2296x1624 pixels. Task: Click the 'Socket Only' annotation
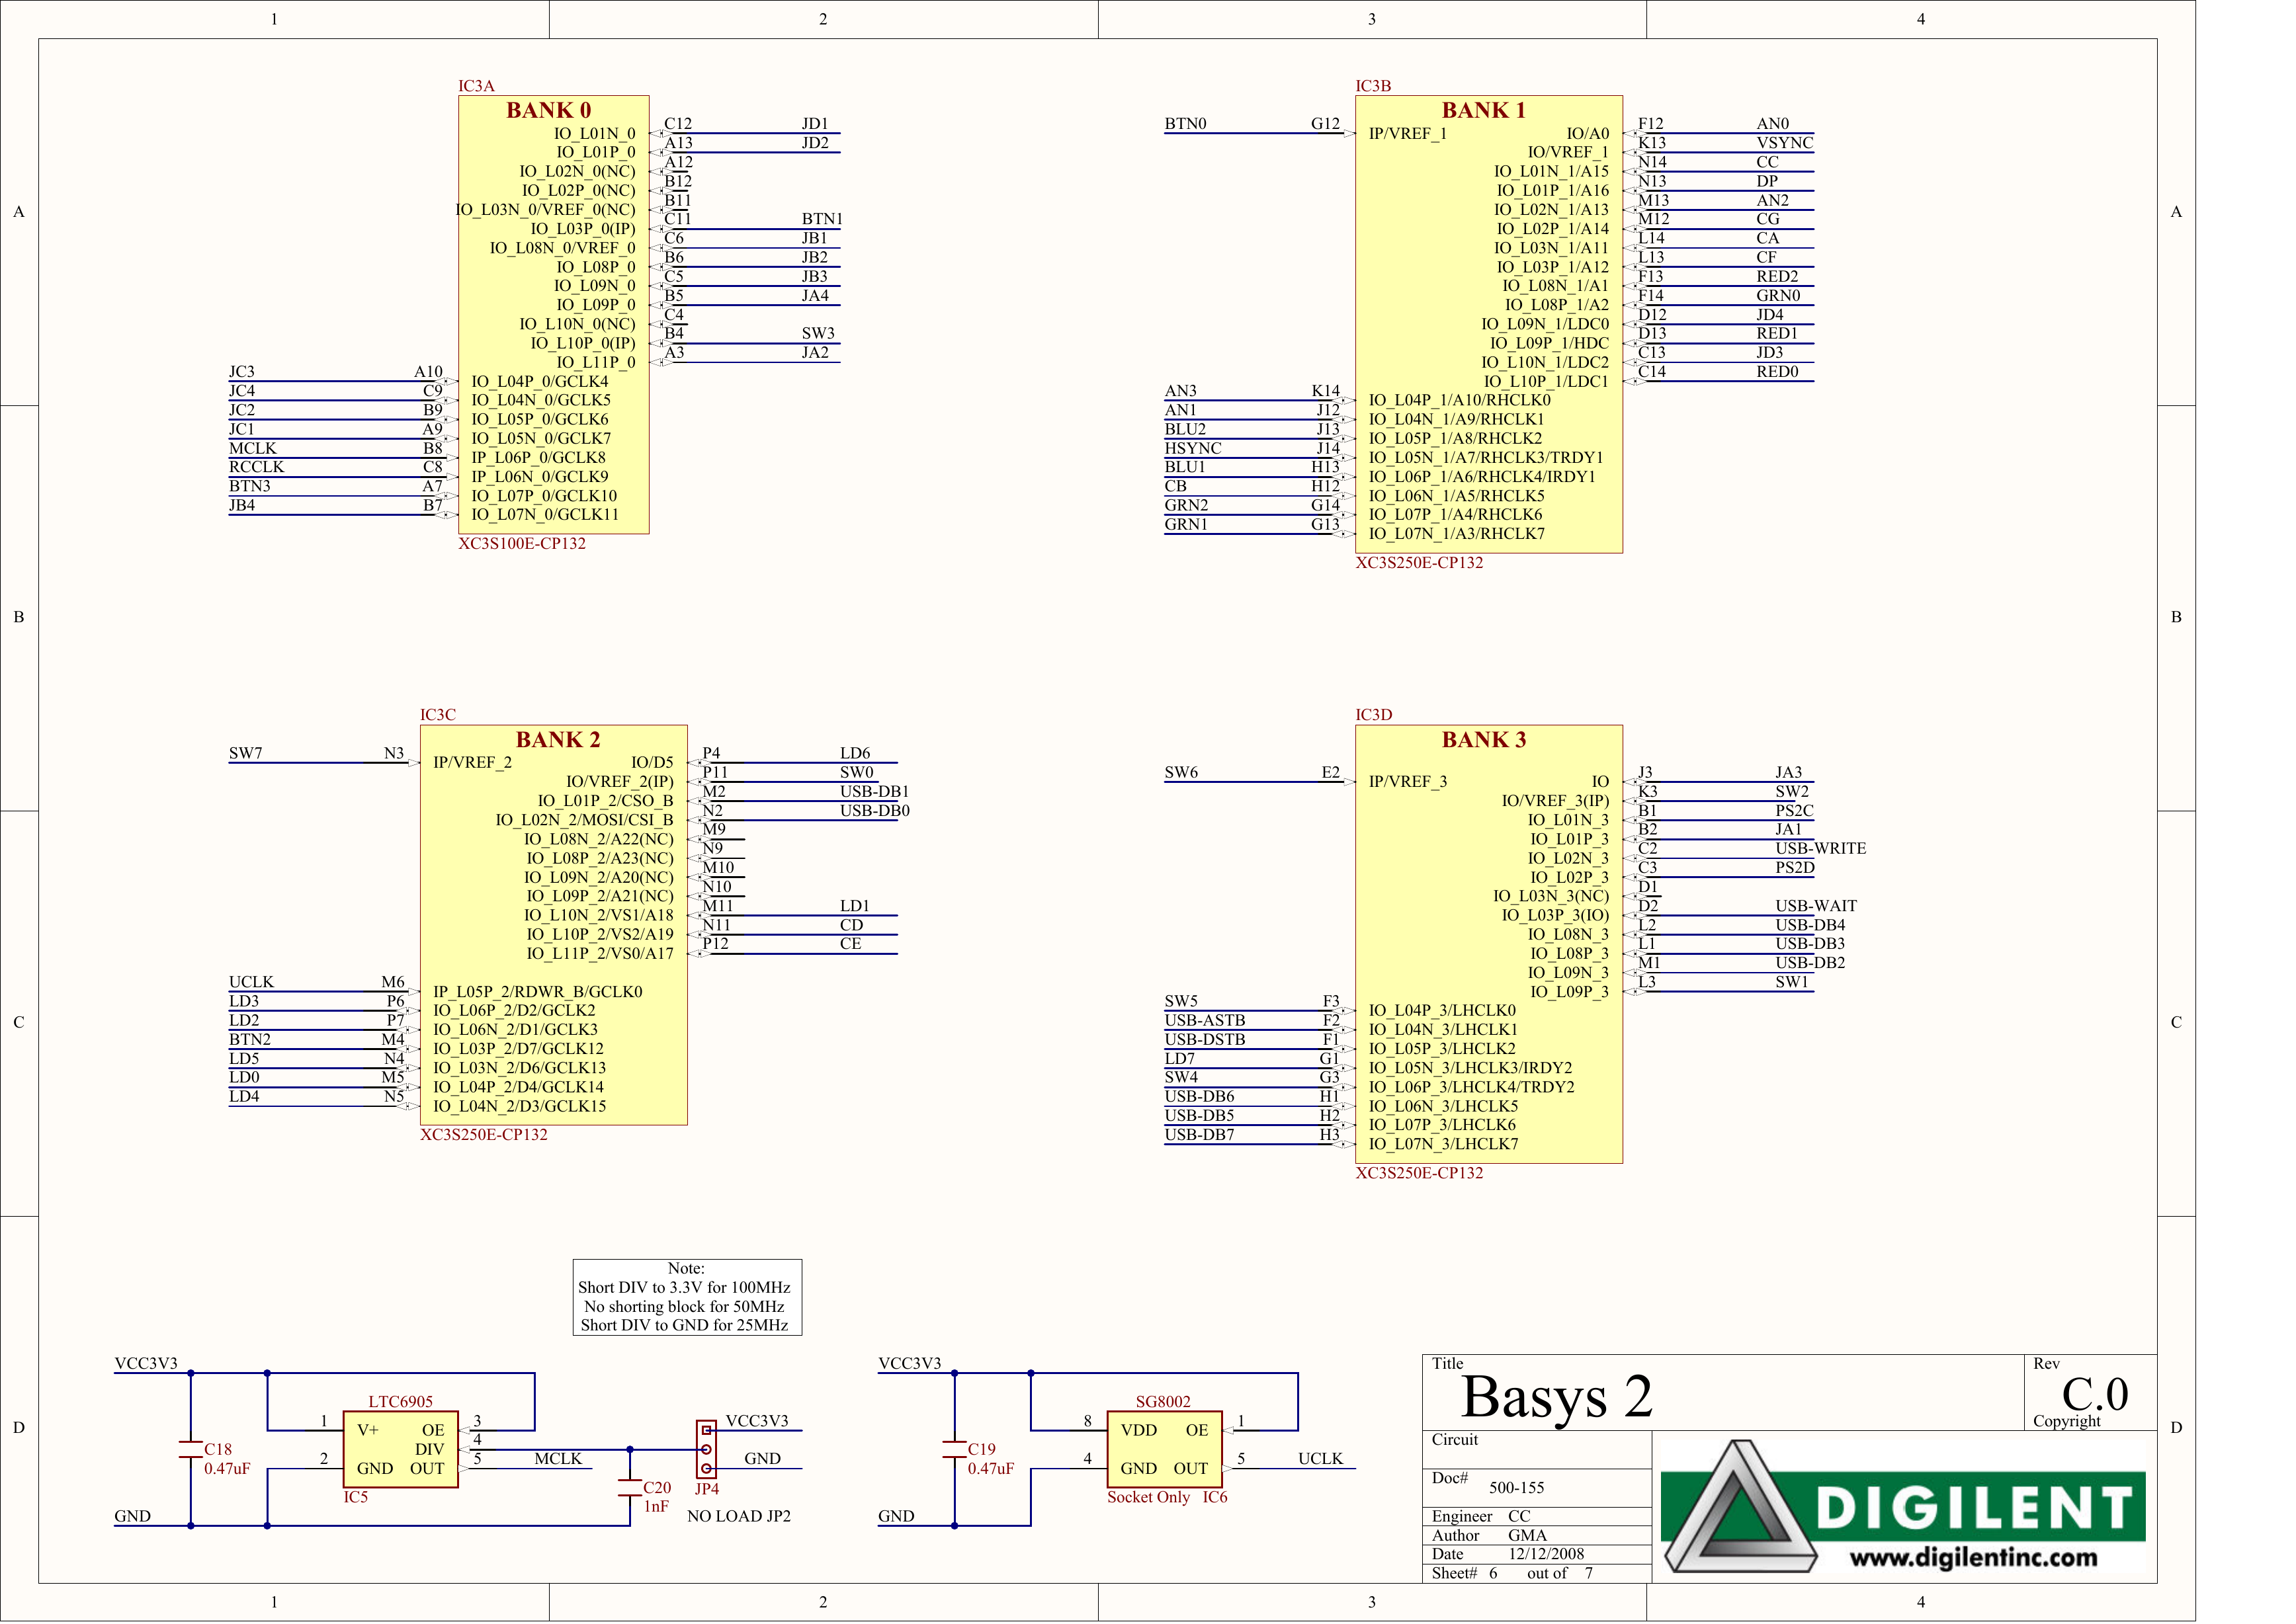pos(1148,1497)
